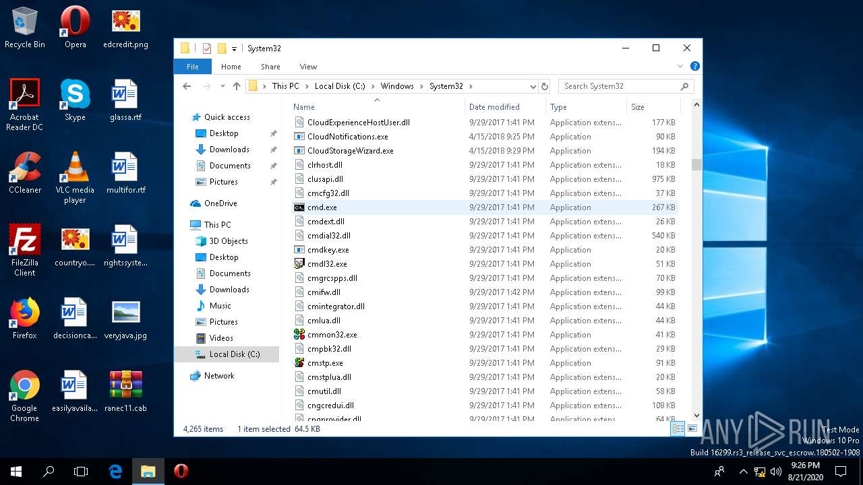
Task: Select glassa.rtf document icon
Action: click(125, 100)
